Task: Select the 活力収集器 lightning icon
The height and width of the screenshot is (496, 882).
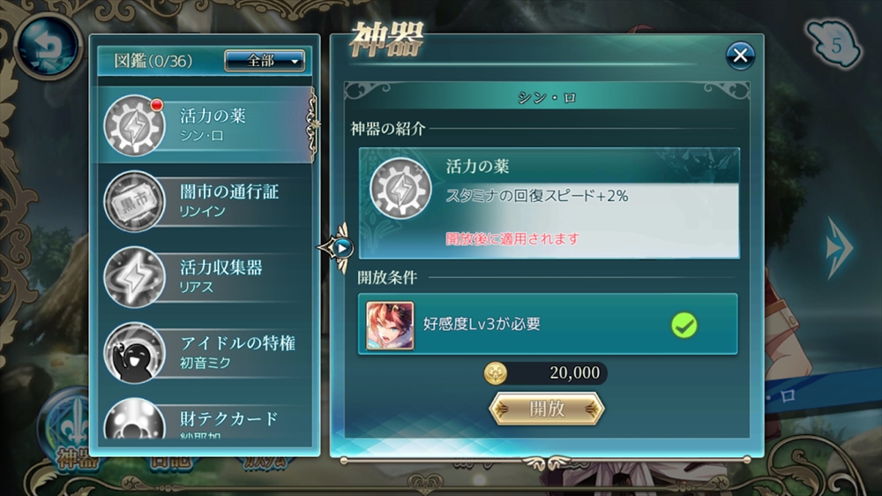Action: [134, 277]
